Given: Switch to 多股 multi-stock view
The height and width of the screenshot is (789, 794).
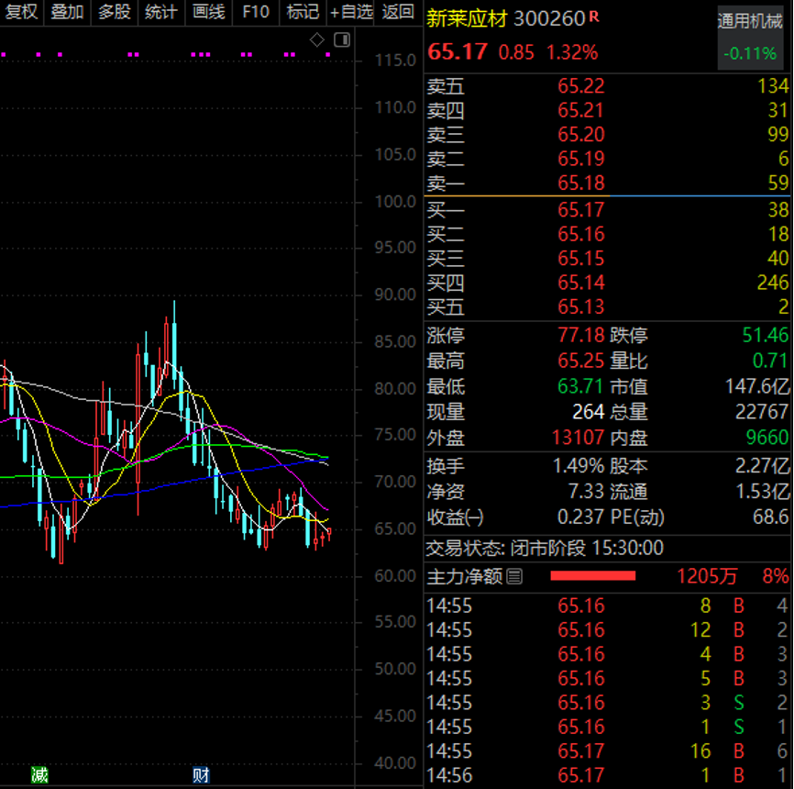Looking at the screenshot, I should point(115,12).
